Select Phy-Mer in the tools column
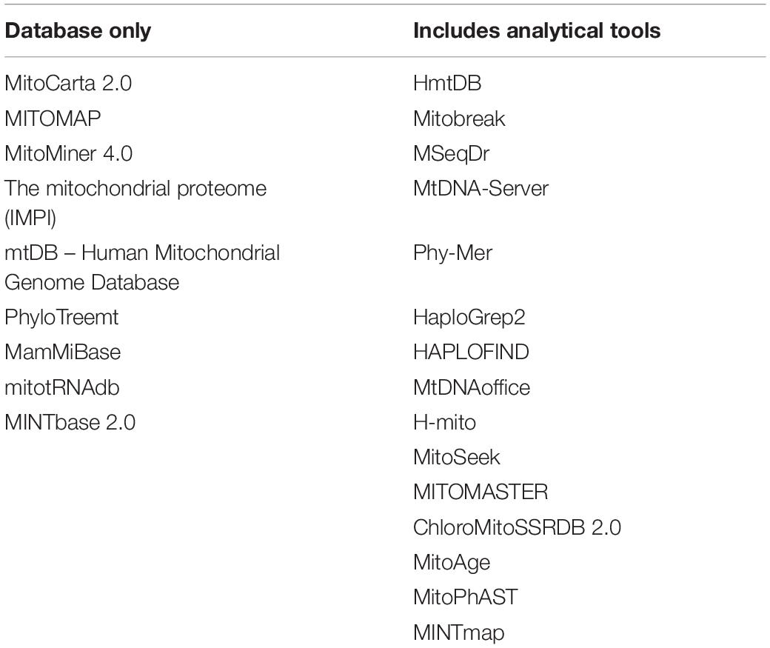The image size is (770, 648). (x=453, y=253)
